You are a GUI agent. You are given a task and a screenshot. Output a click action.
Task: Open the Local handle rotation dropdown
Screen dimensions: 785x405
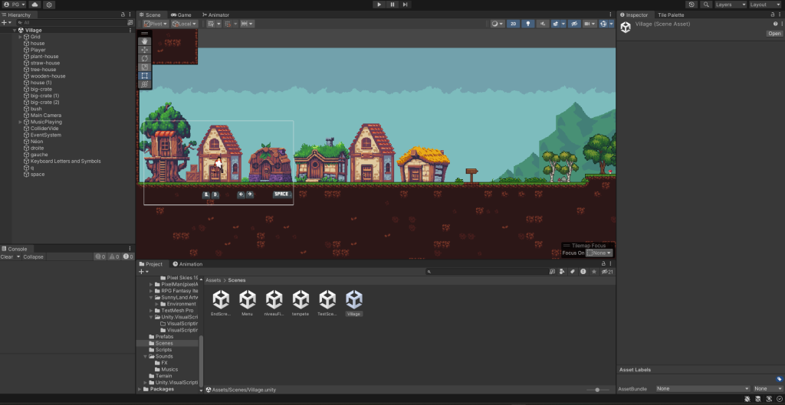184,24
